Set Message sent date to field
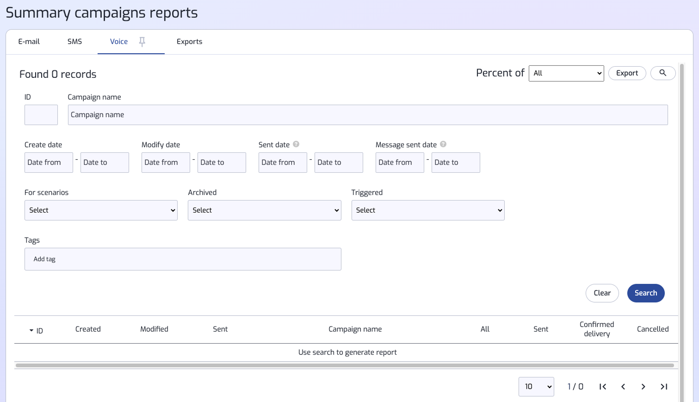Screen dimensions: 699x402 pyautogui.click(x=456, y=163)
